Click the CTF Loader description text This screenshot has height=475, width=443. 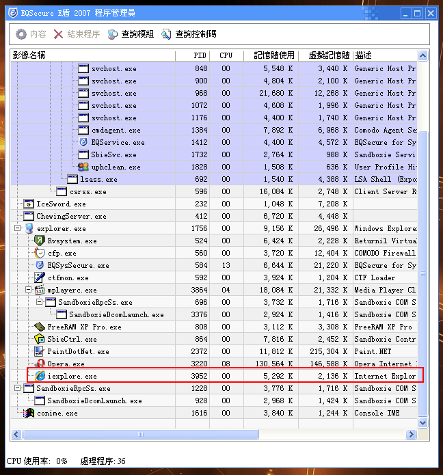click(375, 277)
